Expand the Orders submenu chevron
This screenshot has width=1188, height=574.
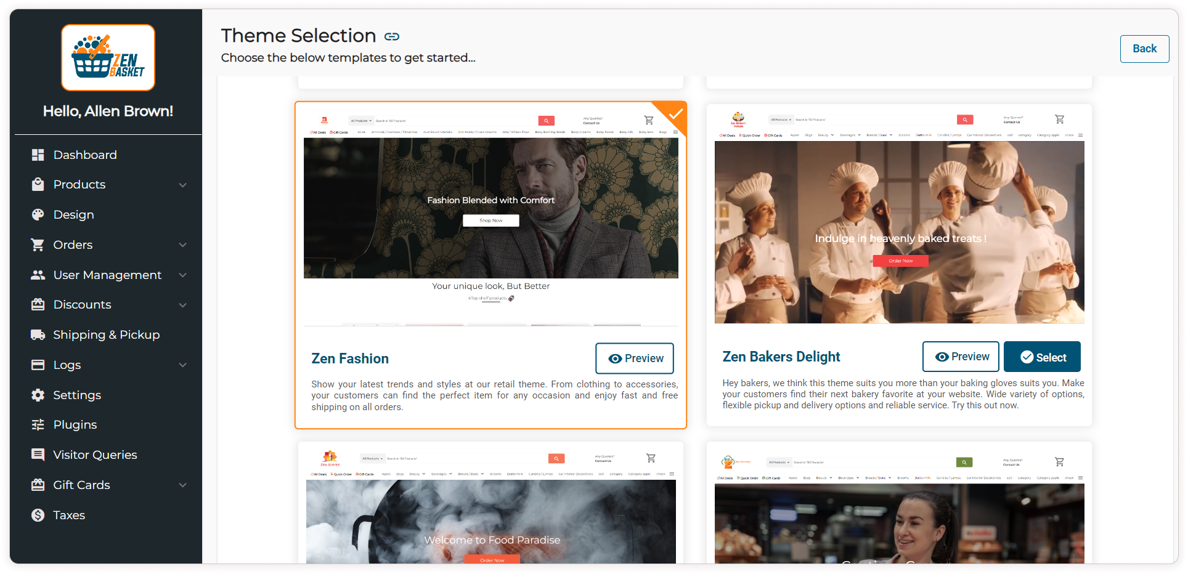[183, 245]
